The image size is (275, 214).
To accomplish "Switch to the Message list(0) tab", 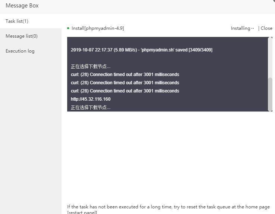I will click(x=22, y=36).
